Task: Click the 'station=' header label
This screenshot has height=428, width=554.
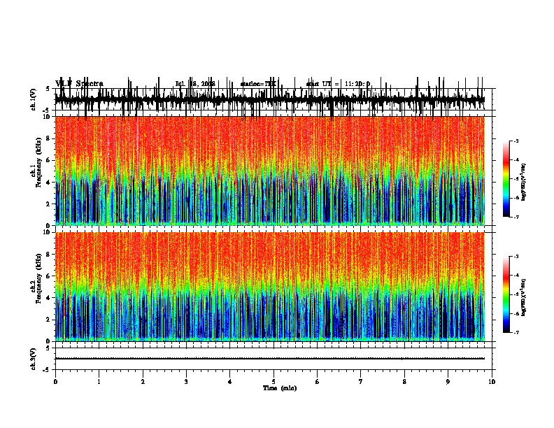Action: tap(258, 84)
